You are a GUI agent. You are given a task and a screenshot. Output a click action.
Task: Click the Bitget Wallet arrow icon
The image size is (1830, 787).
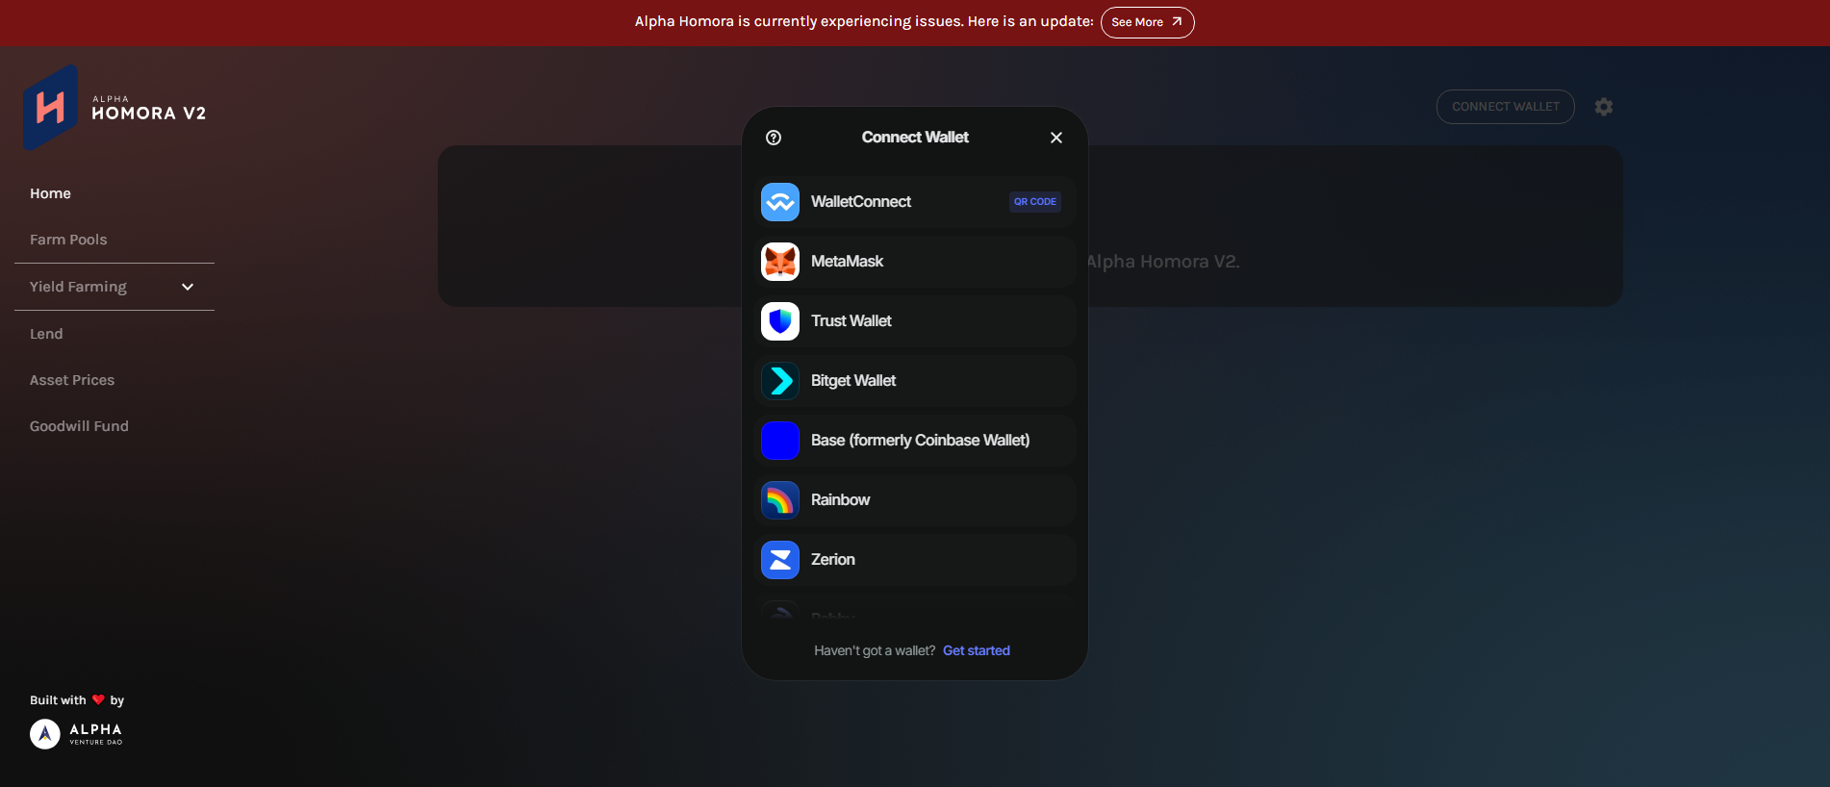[x=780, y=381]
